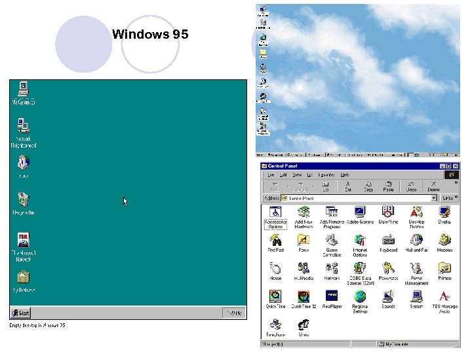Open QuickTime 32 applet

coord(304,299)
